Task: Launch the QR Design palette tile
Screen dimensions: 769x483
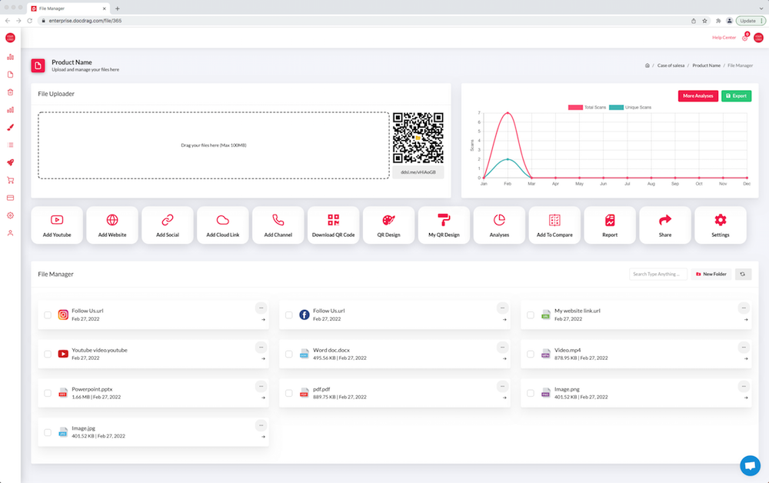Action: tap(388, 225)
